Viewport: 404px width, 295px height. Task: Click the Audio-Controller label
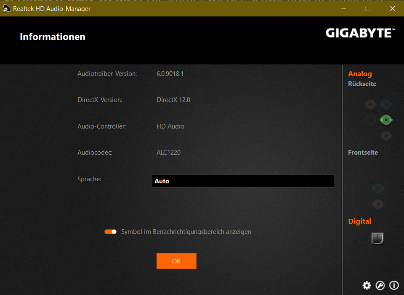point(102,126)
